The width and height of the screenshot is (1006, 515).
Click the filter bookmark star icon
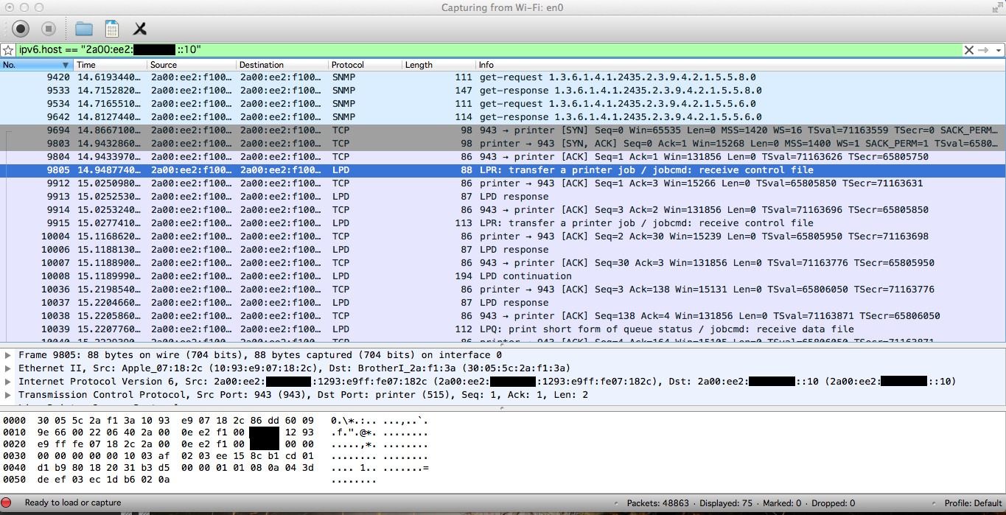(x=8, y=50)
